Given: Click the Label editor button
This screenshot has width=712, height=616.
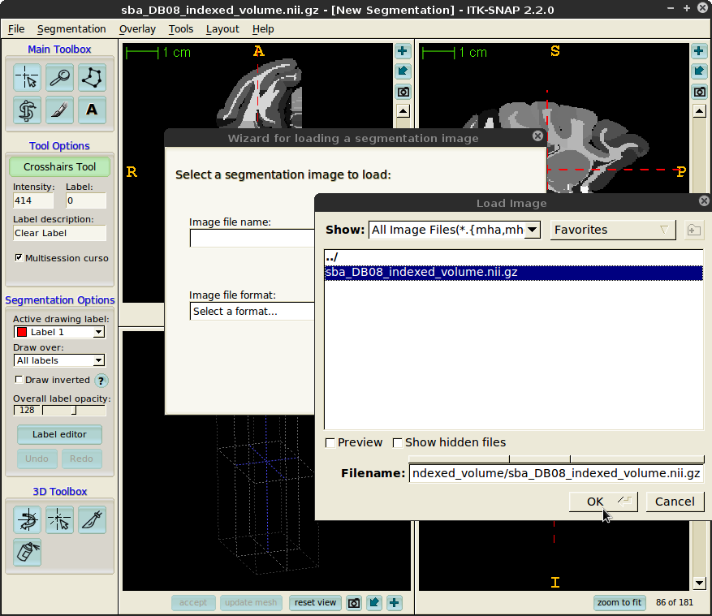Looking at the screenshot, I should click(x=59, y=434).
